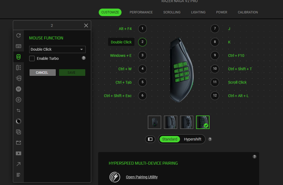This screenshot has width=283, height=185.
Task: Switch to Standard mode
Action: [170, 139]
